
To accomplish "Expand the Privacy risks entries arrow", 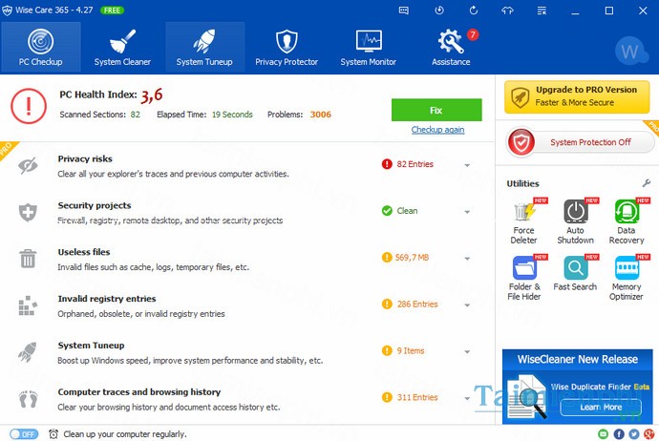I will (467, 165).
